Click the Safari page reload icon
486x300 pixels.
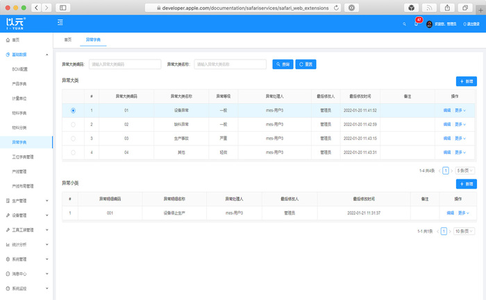click(337, 7)
